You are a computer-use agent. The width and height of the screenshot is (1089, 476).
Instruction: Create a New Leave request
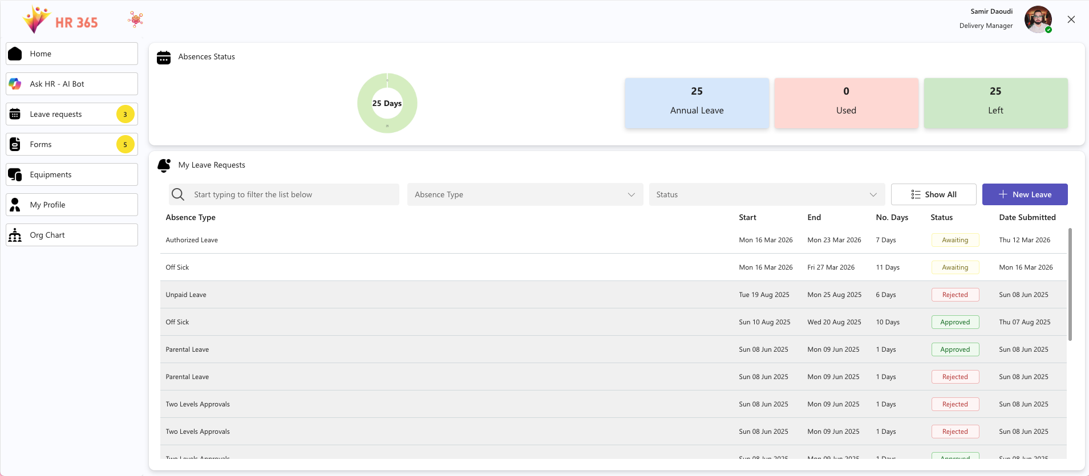pos(1025,194)
